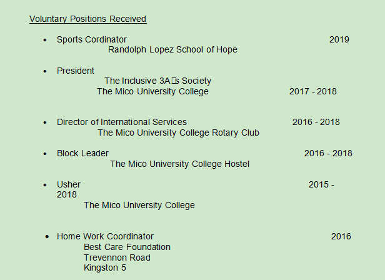Click the year 2019 beside Sports Cordinator

coord(339,39)
